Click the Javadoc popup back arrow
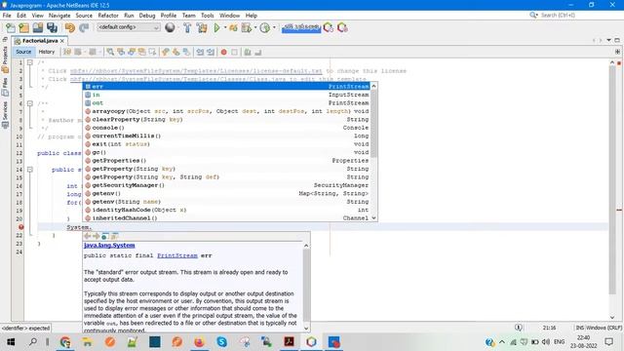 (88, 236)
